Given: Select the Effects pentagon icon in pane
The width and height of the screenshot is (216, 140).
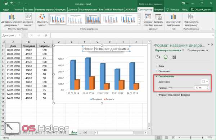Looking at the screenshot, I should point(166,57).
